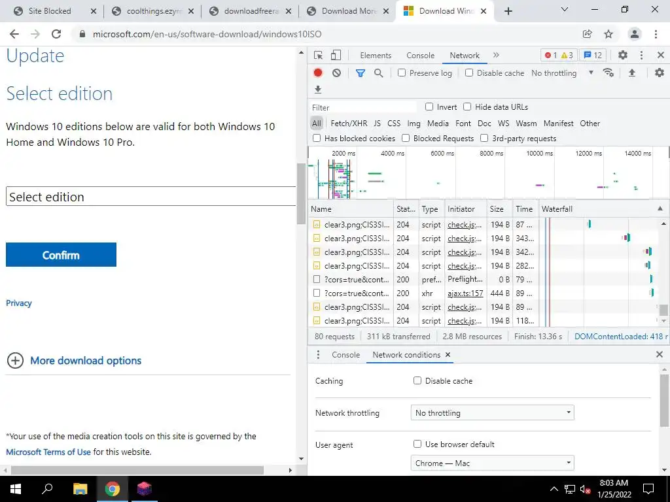Open the Privacy link
670x502 pixels.
click(19, 303)
